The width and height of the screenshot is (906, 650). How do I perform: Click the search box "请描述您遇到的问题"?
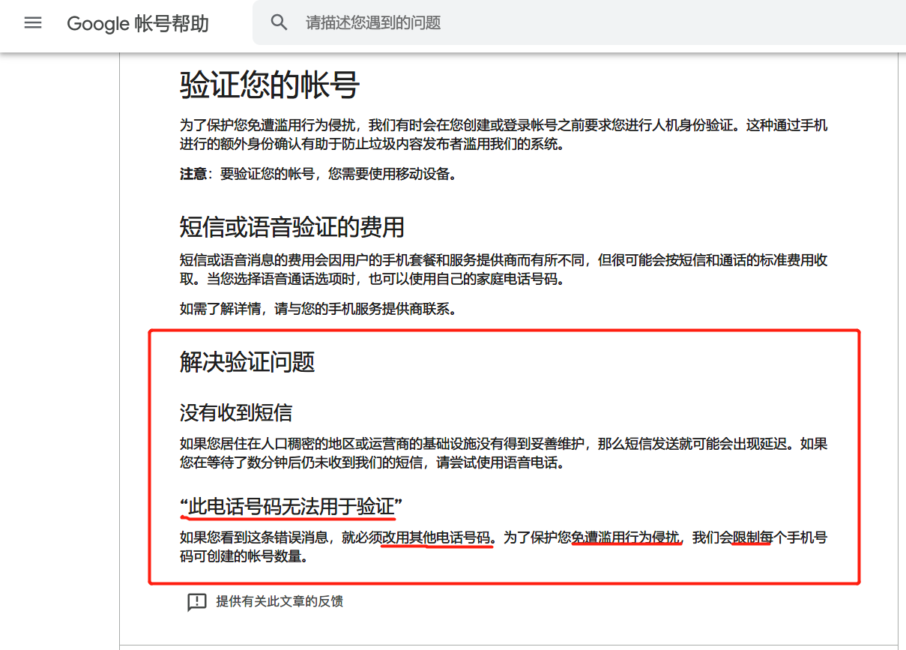point(450,22)
